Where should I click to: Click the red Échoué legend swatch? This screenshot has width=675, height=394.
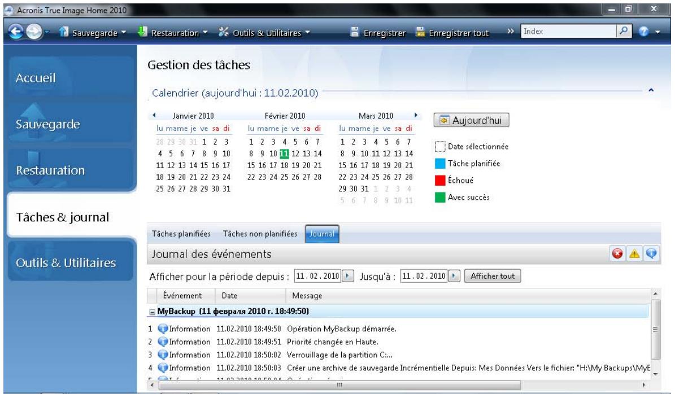click(440, 180)
